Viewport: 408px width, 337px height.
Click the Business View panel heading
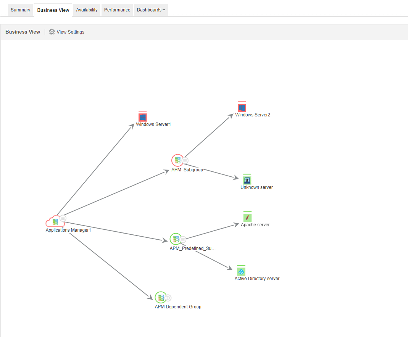[23, 32]
